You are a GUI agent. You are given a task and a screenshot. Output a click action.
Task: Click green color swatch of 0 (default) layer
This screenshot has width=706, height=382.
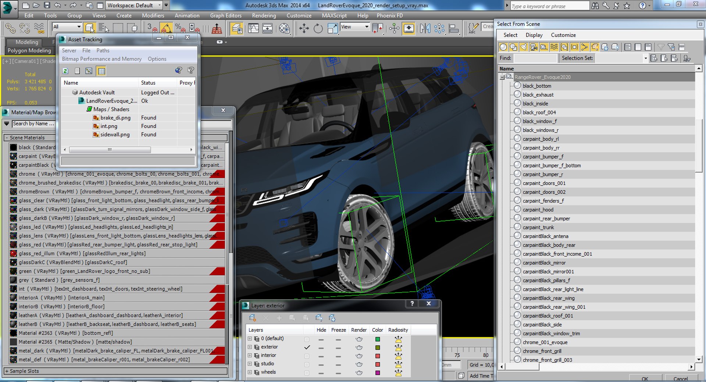pos(377,339)
